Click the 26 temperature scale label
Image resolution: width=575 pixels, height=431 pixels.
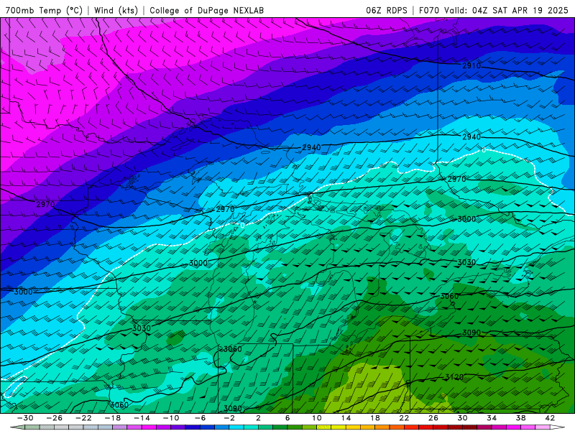click(433, 418)
